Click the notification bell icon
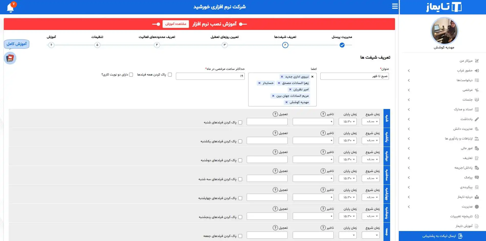Screen dimensions: 486x241 pyautogui.click(x=10, y=7)
